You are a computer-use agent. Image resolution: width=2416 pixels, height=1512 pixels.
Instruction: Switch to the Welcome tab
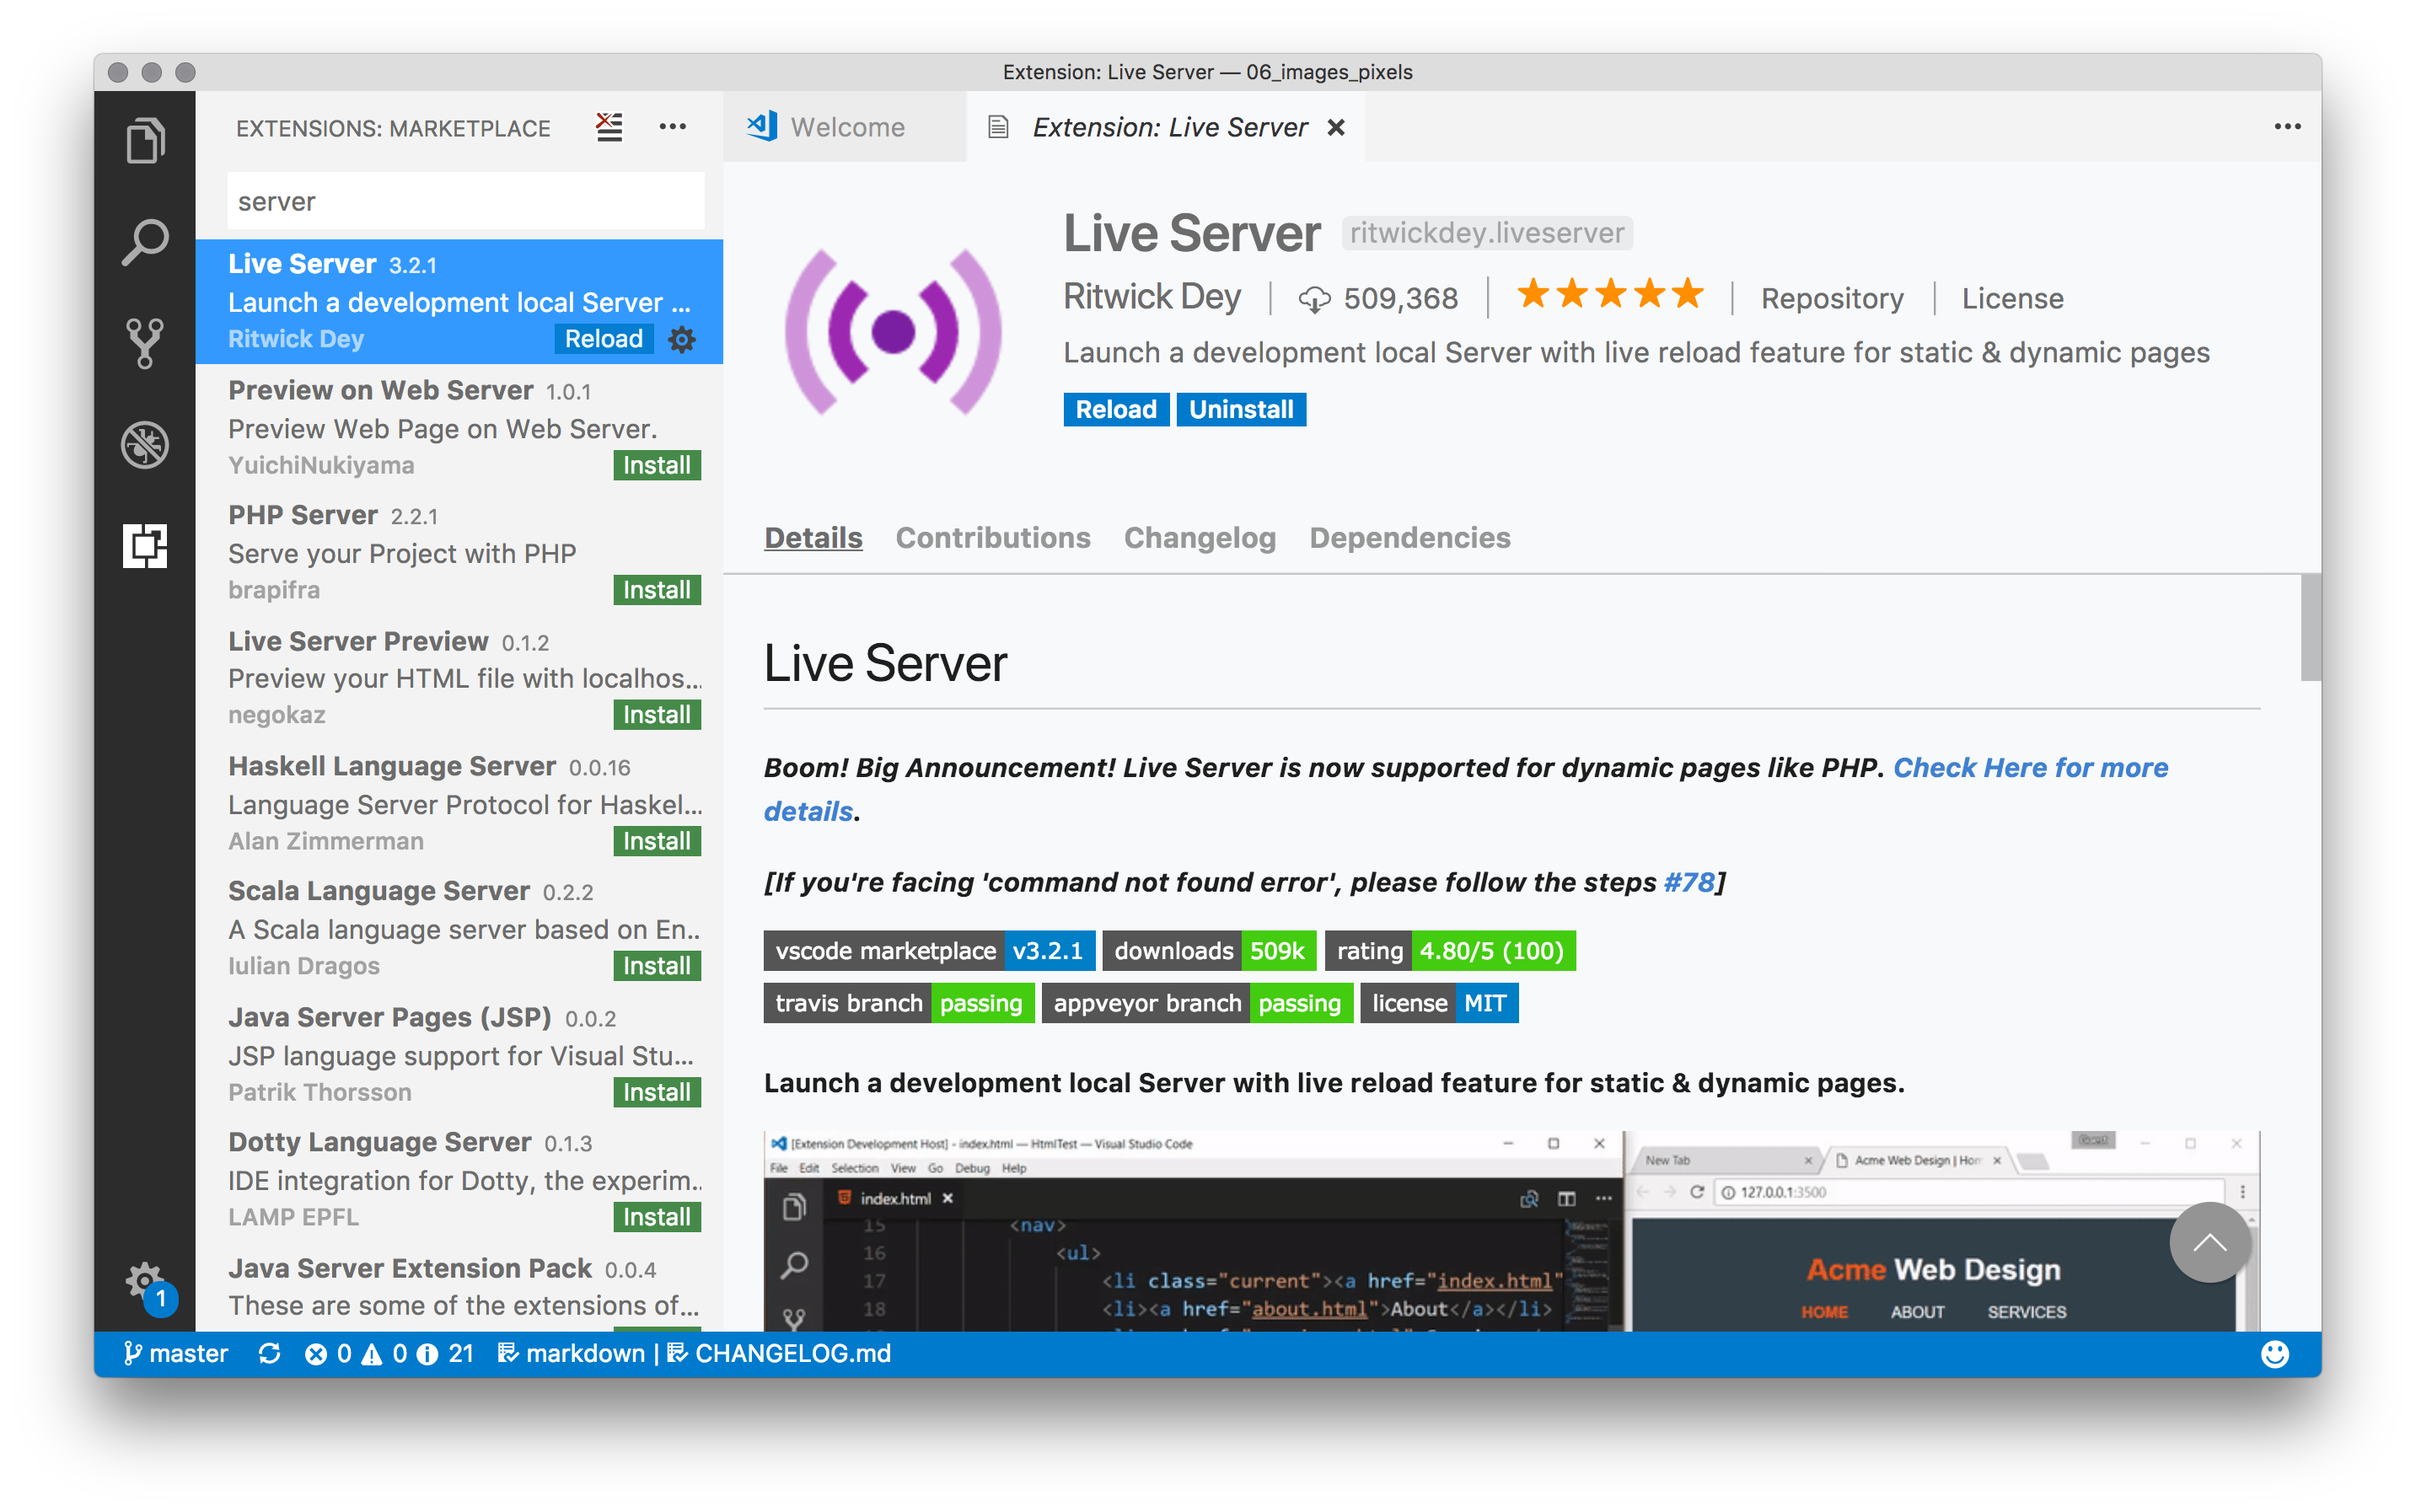click(x=844, y=127)
